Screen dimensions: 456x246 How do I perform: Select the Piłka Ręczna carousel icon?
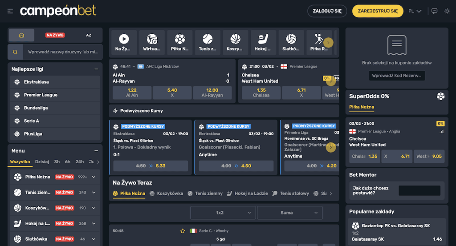coord(318,39)
